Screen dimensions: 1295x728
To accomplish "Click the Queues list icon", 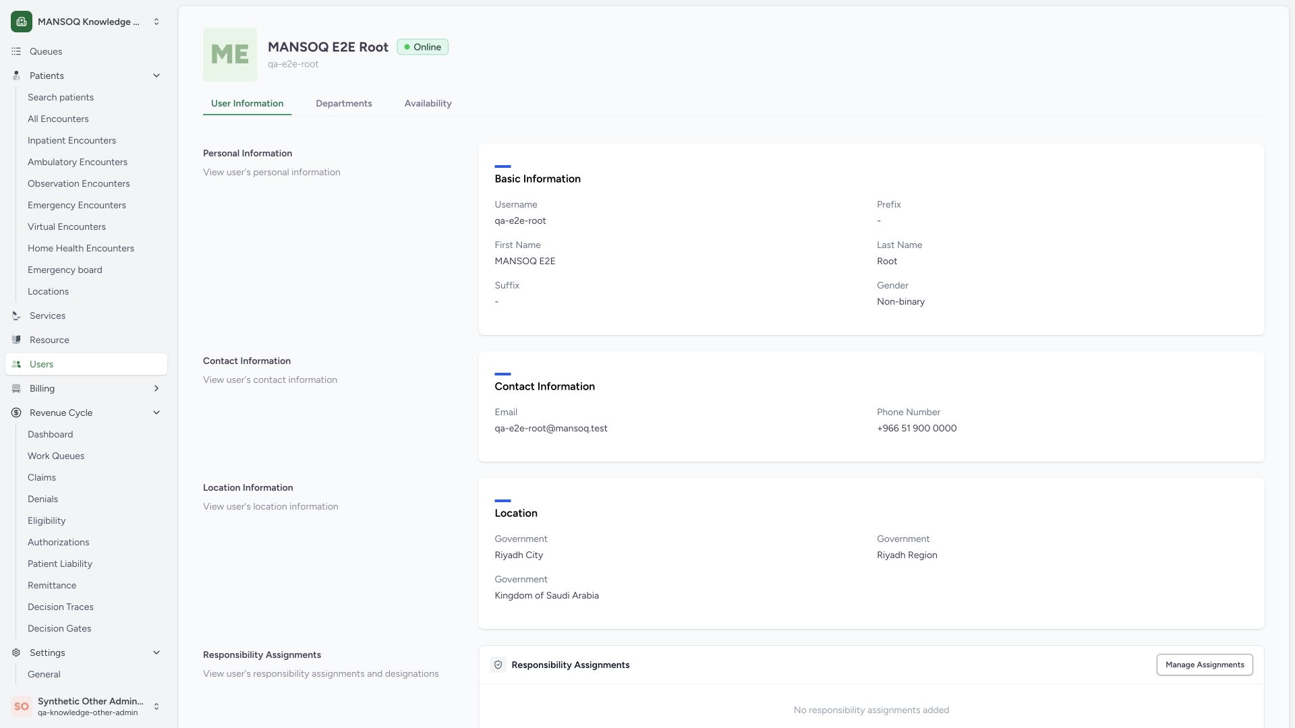I will (16, 51).
